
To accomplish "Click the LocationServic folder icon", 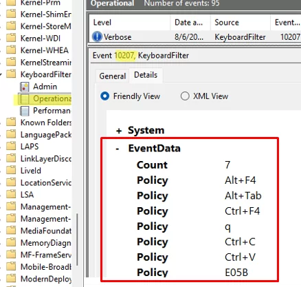I will pyautogui.click(x=11, y=182).
